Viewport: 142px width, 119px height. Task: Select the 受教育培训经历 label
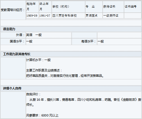[x=13, y=10]
